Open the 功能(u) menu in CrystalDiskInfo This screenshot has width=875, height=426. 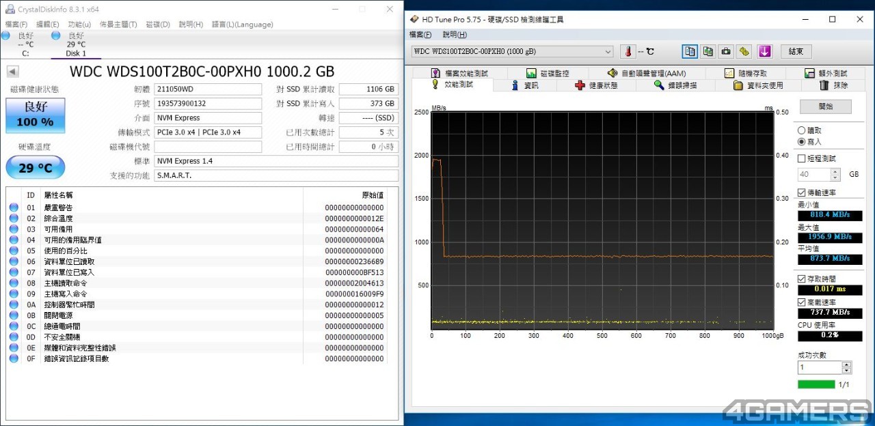tap(79, 25)
